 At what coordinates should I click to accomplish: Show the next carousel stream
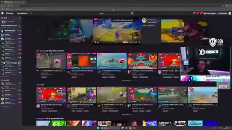pos(216,31)
